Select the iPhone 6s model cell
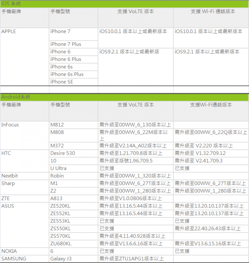 [x=74, y=67]
